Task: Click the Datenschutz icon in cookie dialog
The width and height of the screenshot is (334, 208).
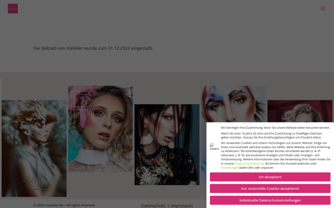Action: [x=214, y=146]
